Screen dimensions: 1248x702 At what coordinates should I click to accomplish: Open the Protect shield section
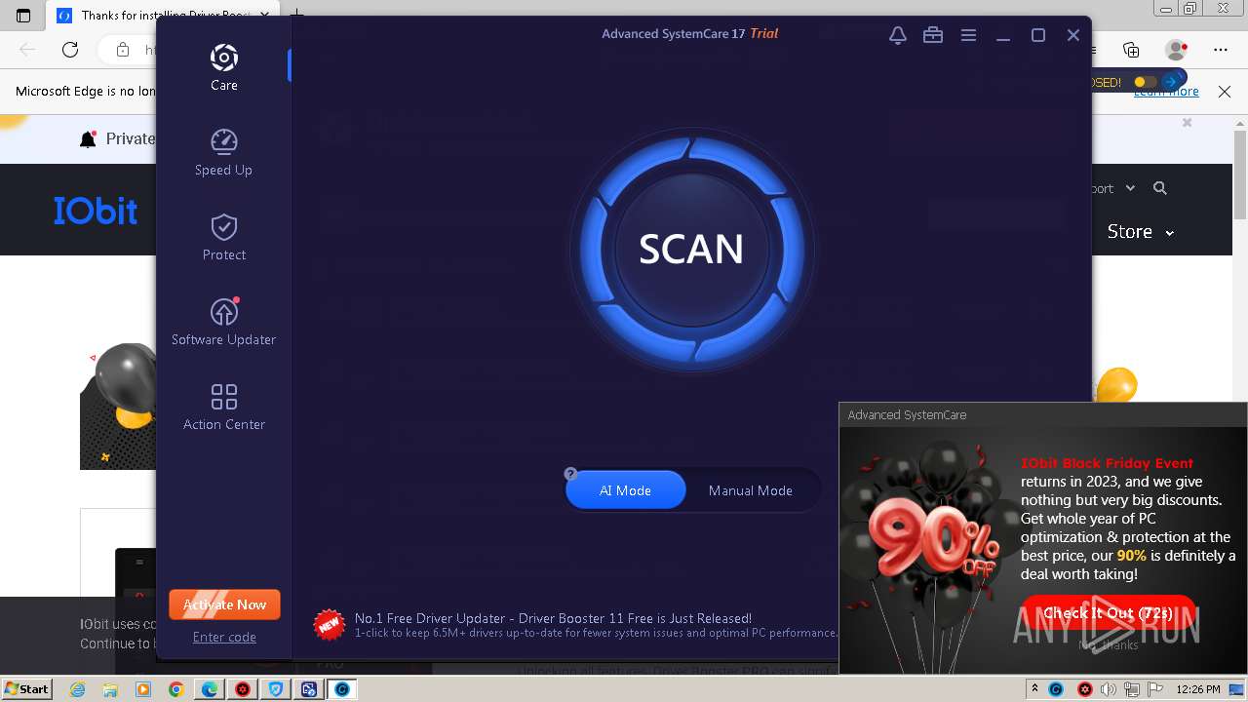coord(223,237)
